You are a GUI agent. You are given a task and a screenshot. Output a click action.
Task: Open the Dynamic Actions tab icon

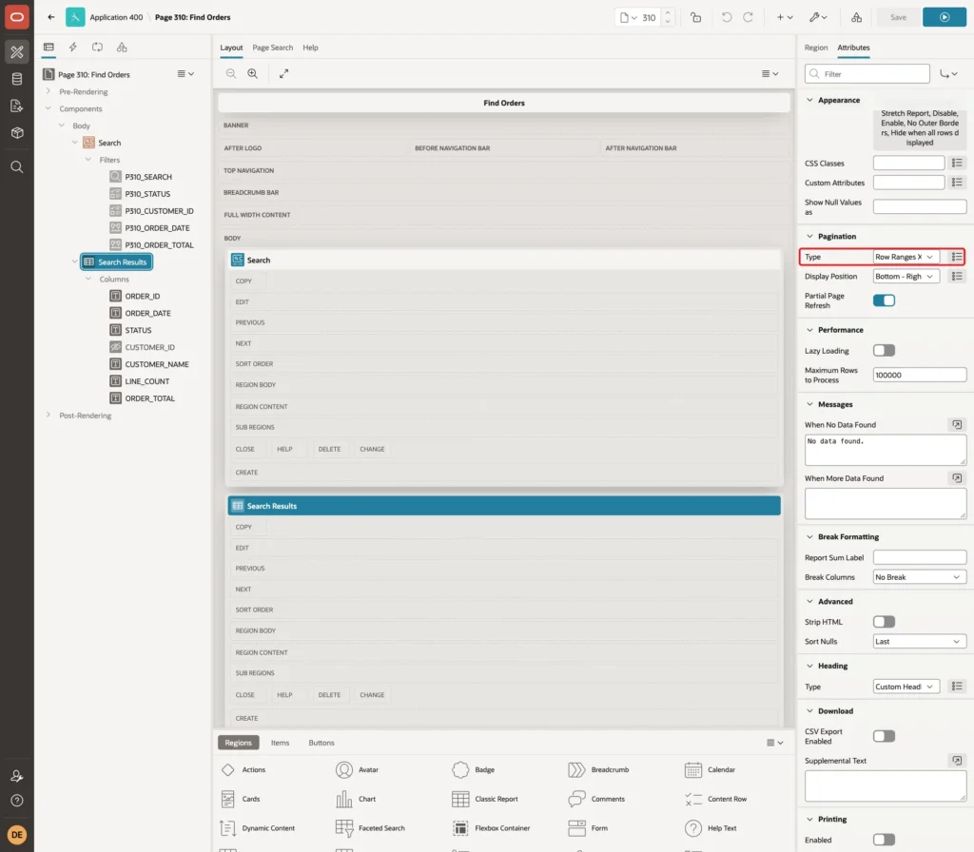tap(72, 48)
